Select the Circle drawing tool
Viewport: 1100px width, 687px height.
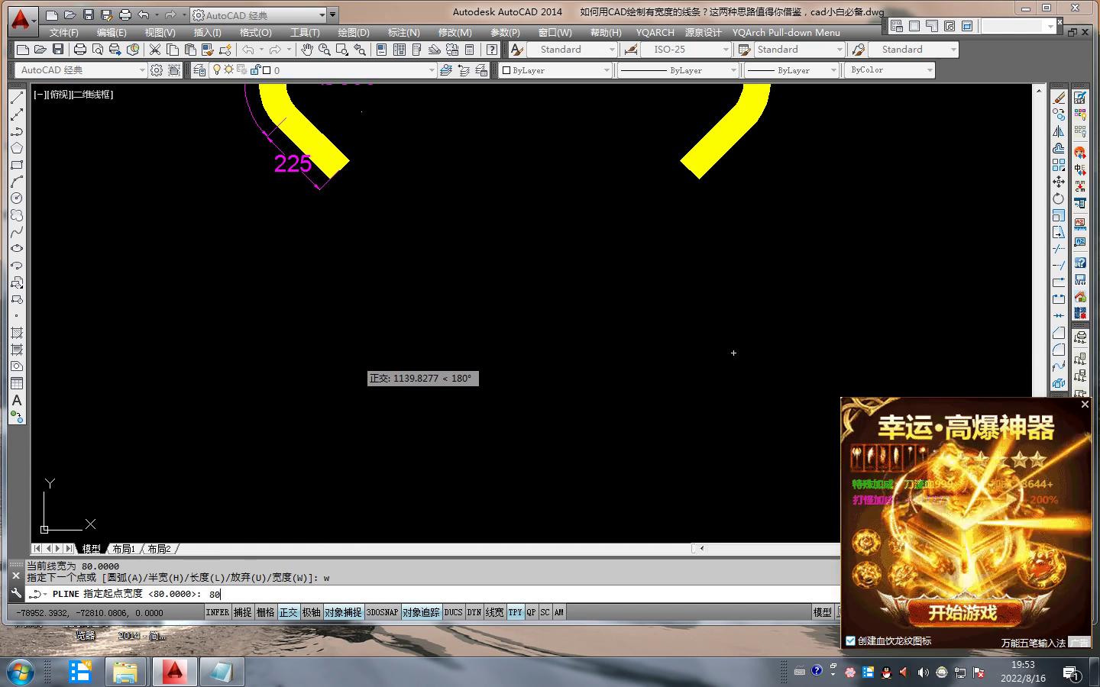[17, 198]
